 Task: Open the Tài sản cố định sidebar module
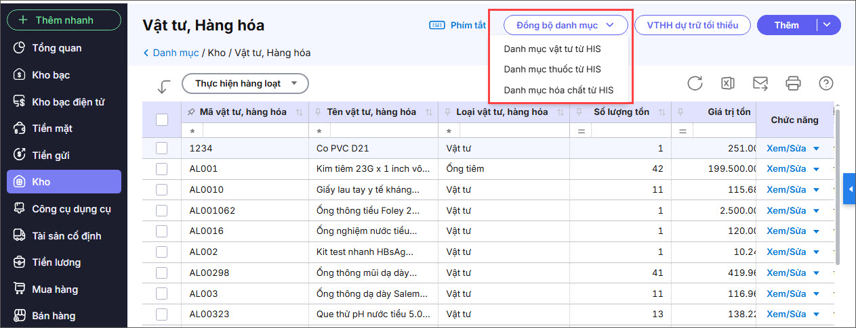66,236
